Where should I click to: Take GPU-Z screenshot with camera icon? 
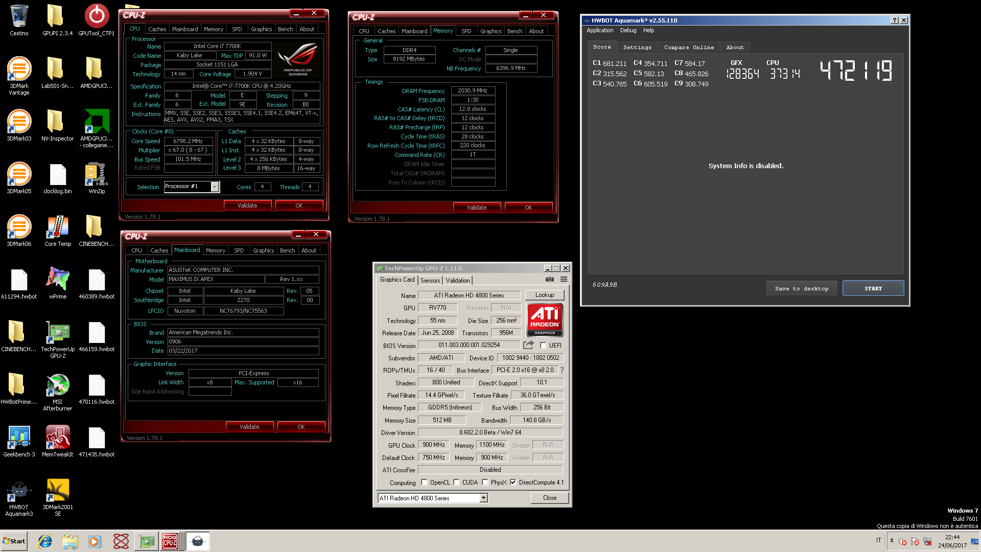[549, 279]
